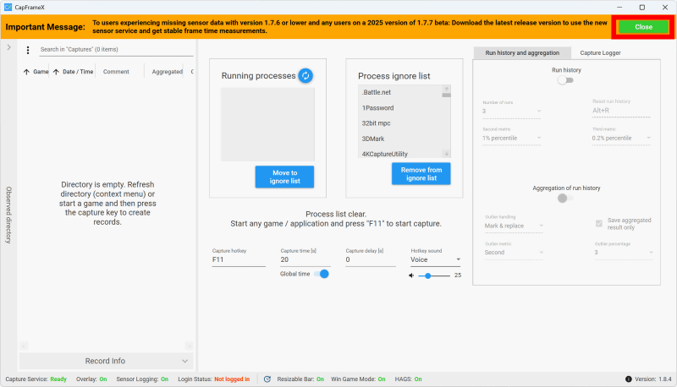The width and height of the screenshot is (677, 387).
Task: Enable the Run history switch
Action: click(565, 80)
